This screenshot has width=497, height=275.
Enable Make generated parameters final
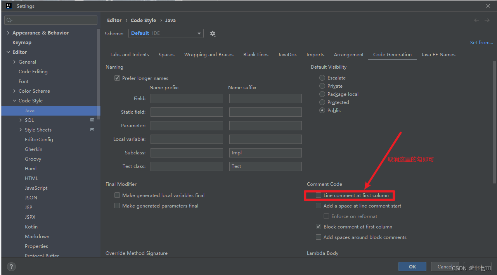coord(117,206)
